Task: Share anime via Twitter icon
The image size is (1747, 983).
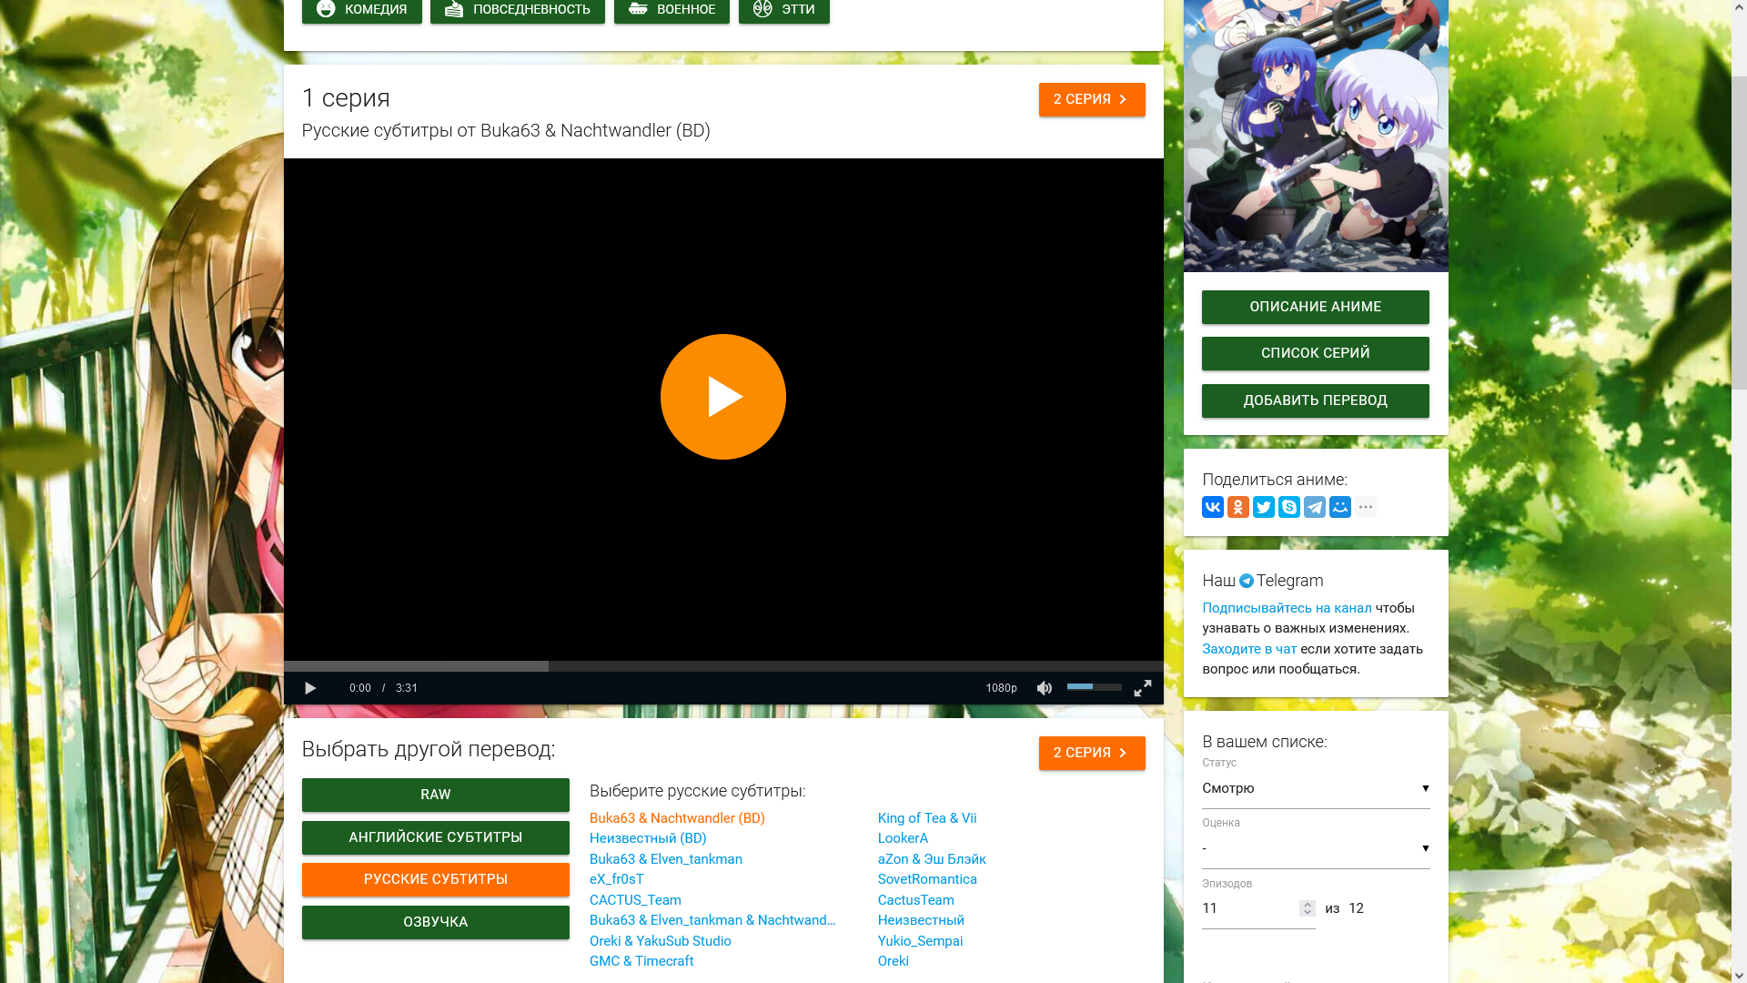Action: pyautogui.click(x=1264, y=507)
